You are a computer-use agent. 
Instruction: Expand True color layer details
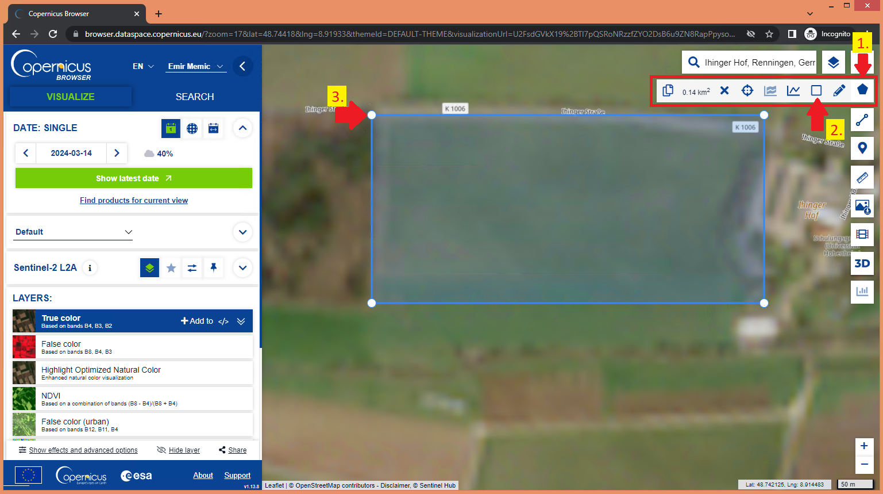click(241, 321)
